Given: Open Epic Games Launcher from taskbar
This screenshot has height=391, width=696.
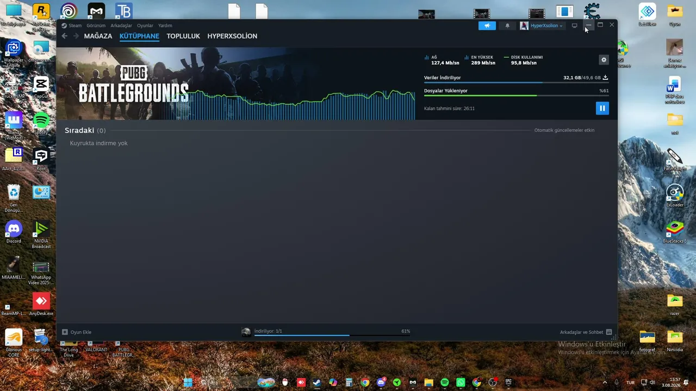Looking at the screenshot, I should [508, 382].
